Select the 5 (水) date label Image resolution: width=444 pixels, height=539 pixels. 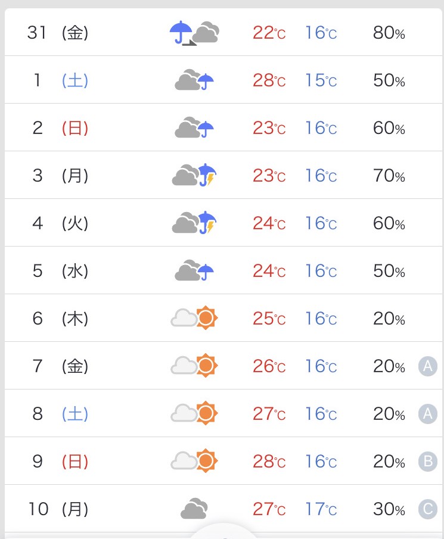60,270
